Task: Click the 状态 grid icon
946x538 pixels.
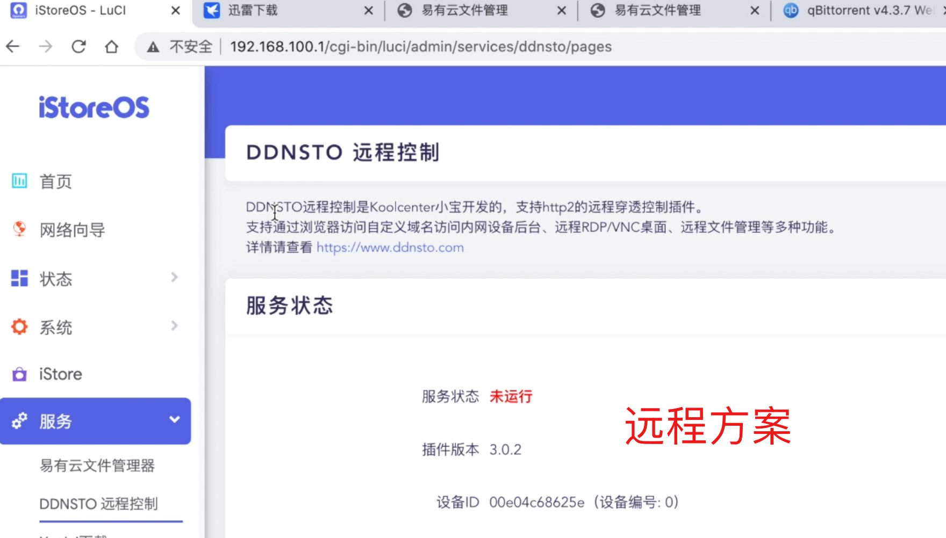Action: [19, 278]
